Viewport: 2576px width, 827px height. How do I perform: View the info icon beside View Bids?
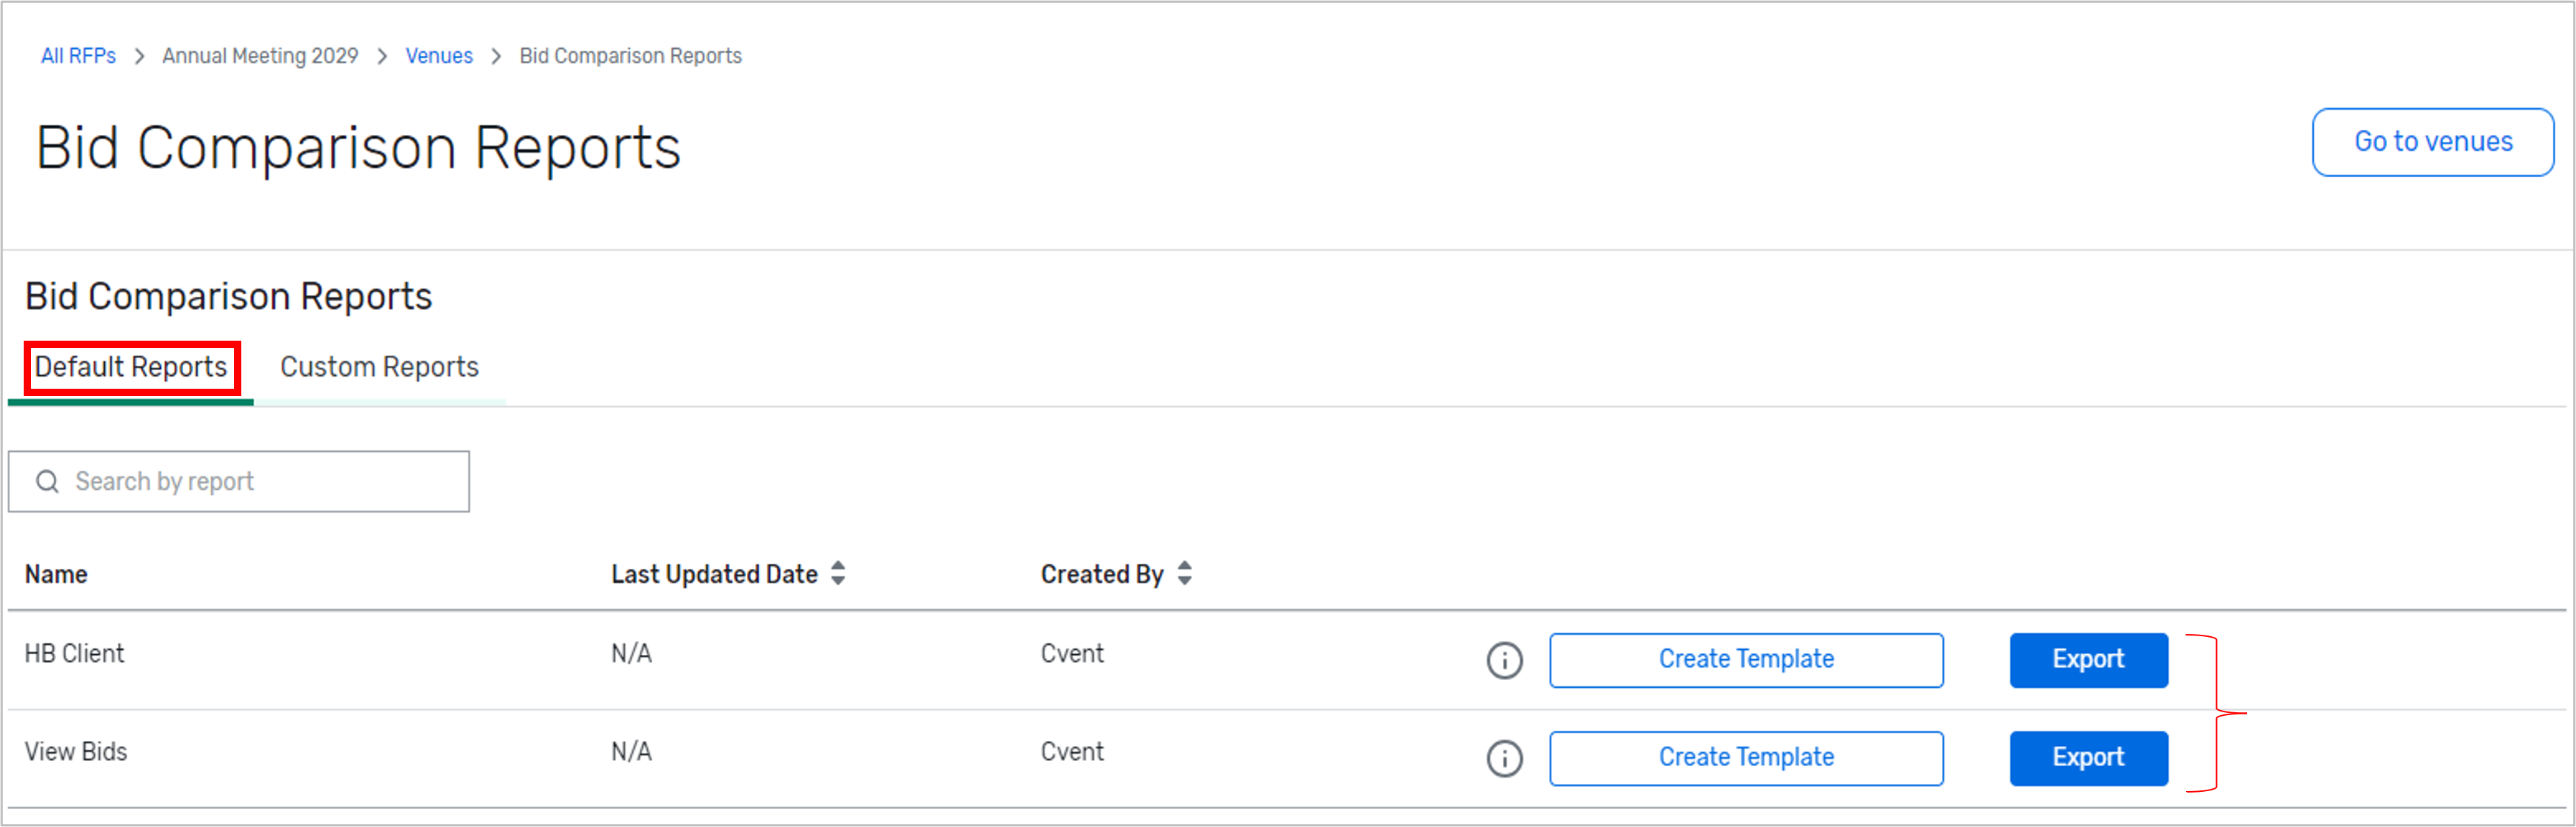pyautogui.click(x=1504, y=758)
